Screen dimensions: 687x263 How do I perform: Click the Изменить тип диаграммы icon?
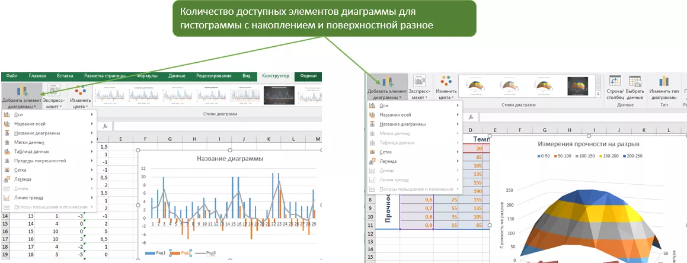(x=664, y=81)
